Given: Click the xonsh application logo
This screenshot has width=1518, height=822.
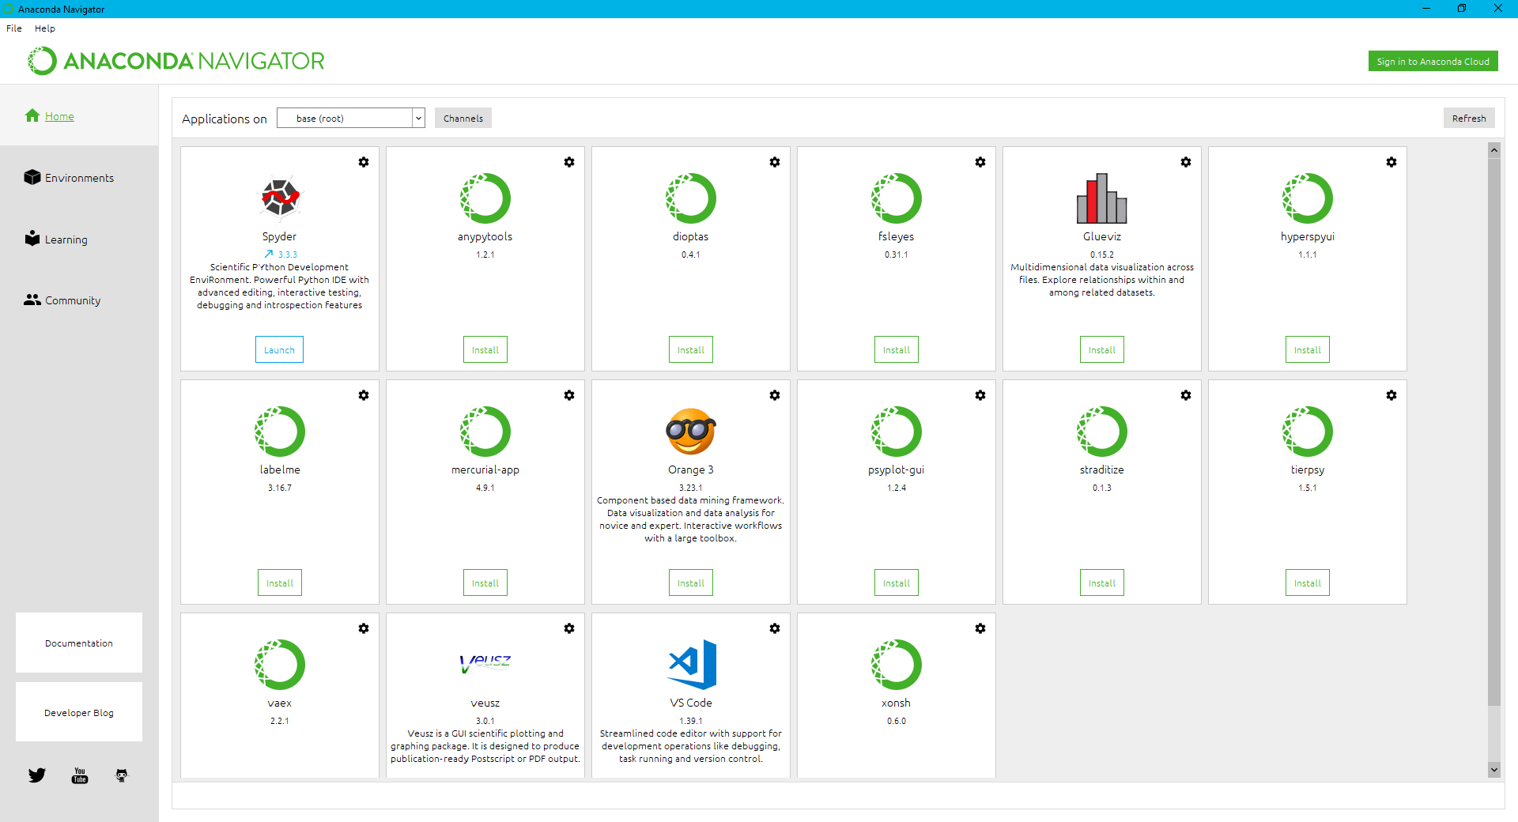Looking at the screenshot, I should 897,665.
